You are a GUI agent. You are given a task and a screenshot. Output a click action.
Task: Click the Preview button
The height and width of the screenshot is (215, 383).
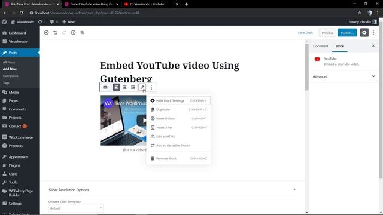point(327,33)
